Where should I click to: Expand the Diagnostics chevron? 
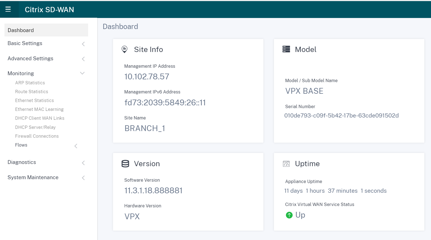pos(83,163)
